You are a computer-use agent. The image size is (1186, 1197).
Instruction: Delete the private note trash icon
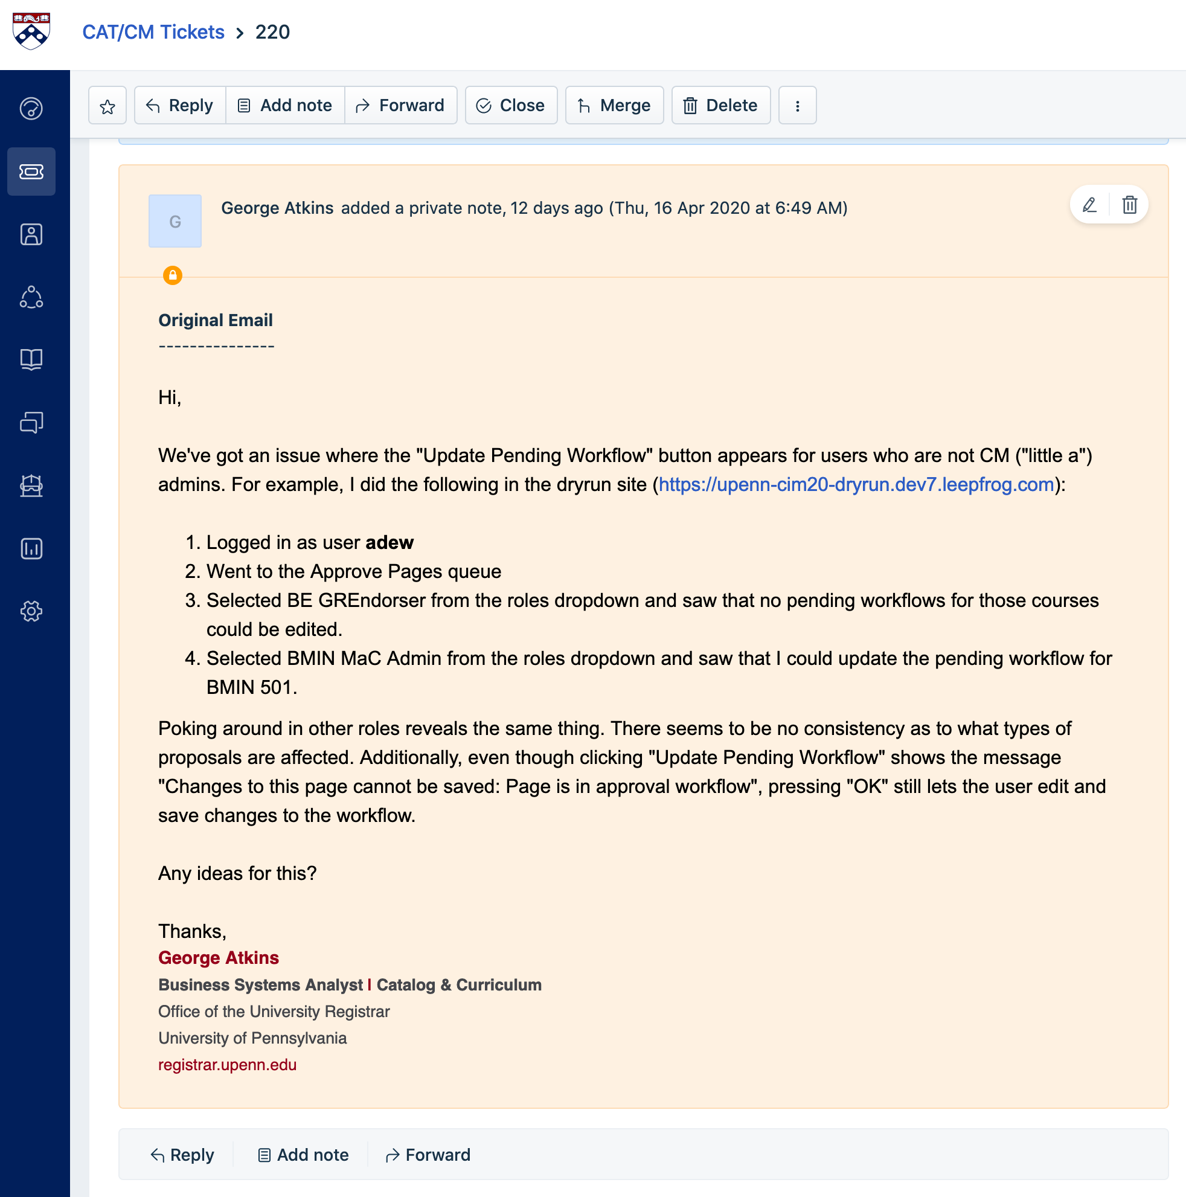[1129, 205]
